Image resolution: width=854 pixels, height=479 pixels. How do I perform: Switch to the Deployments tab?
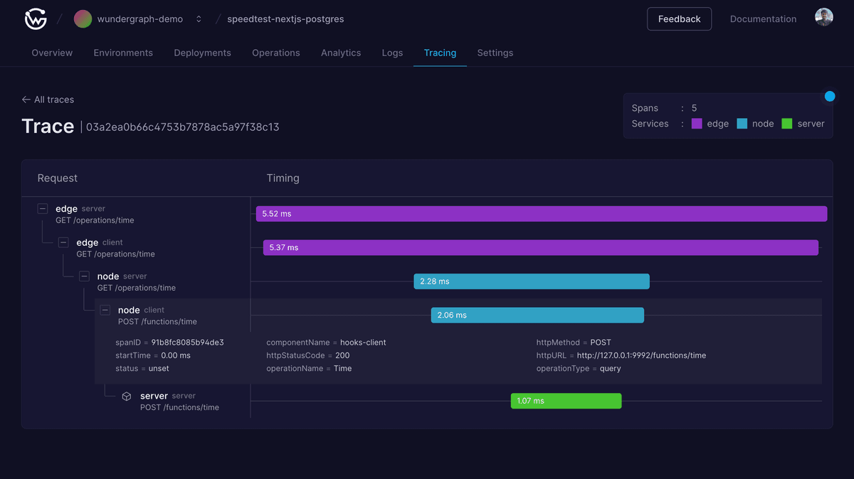click(x=201, y=53)
